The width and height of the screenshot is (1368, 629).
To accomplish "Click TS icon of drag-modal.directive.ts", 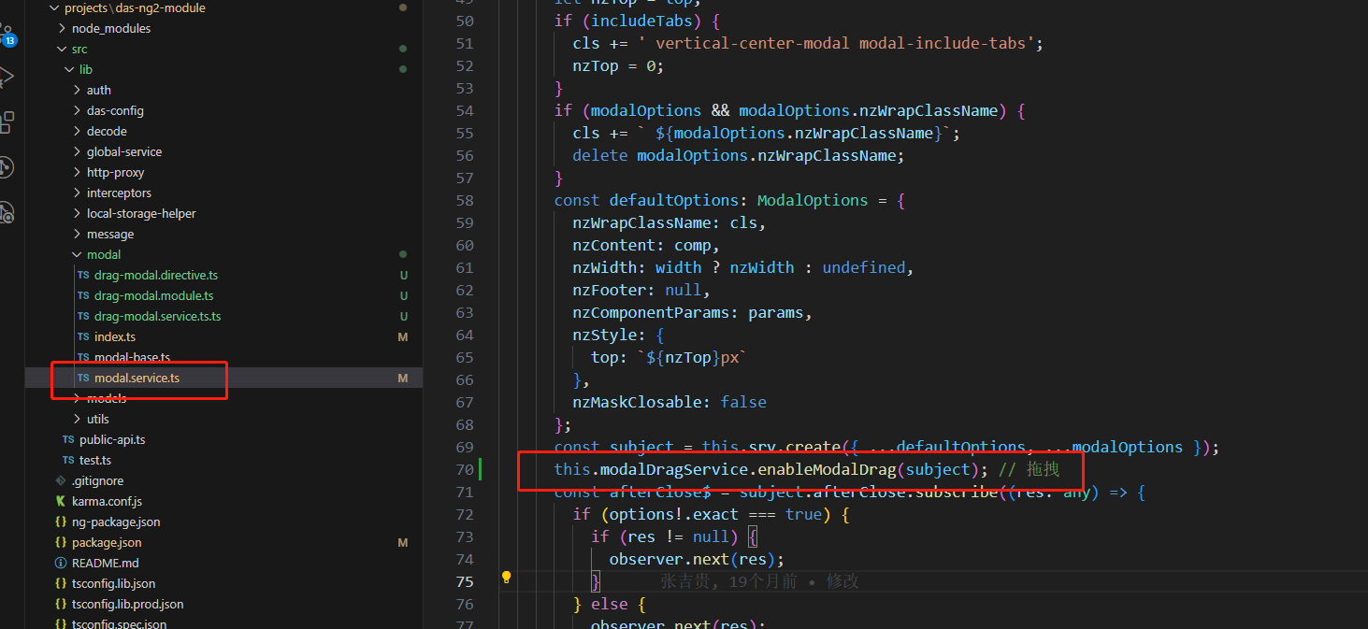I will (x=83, y=275).
